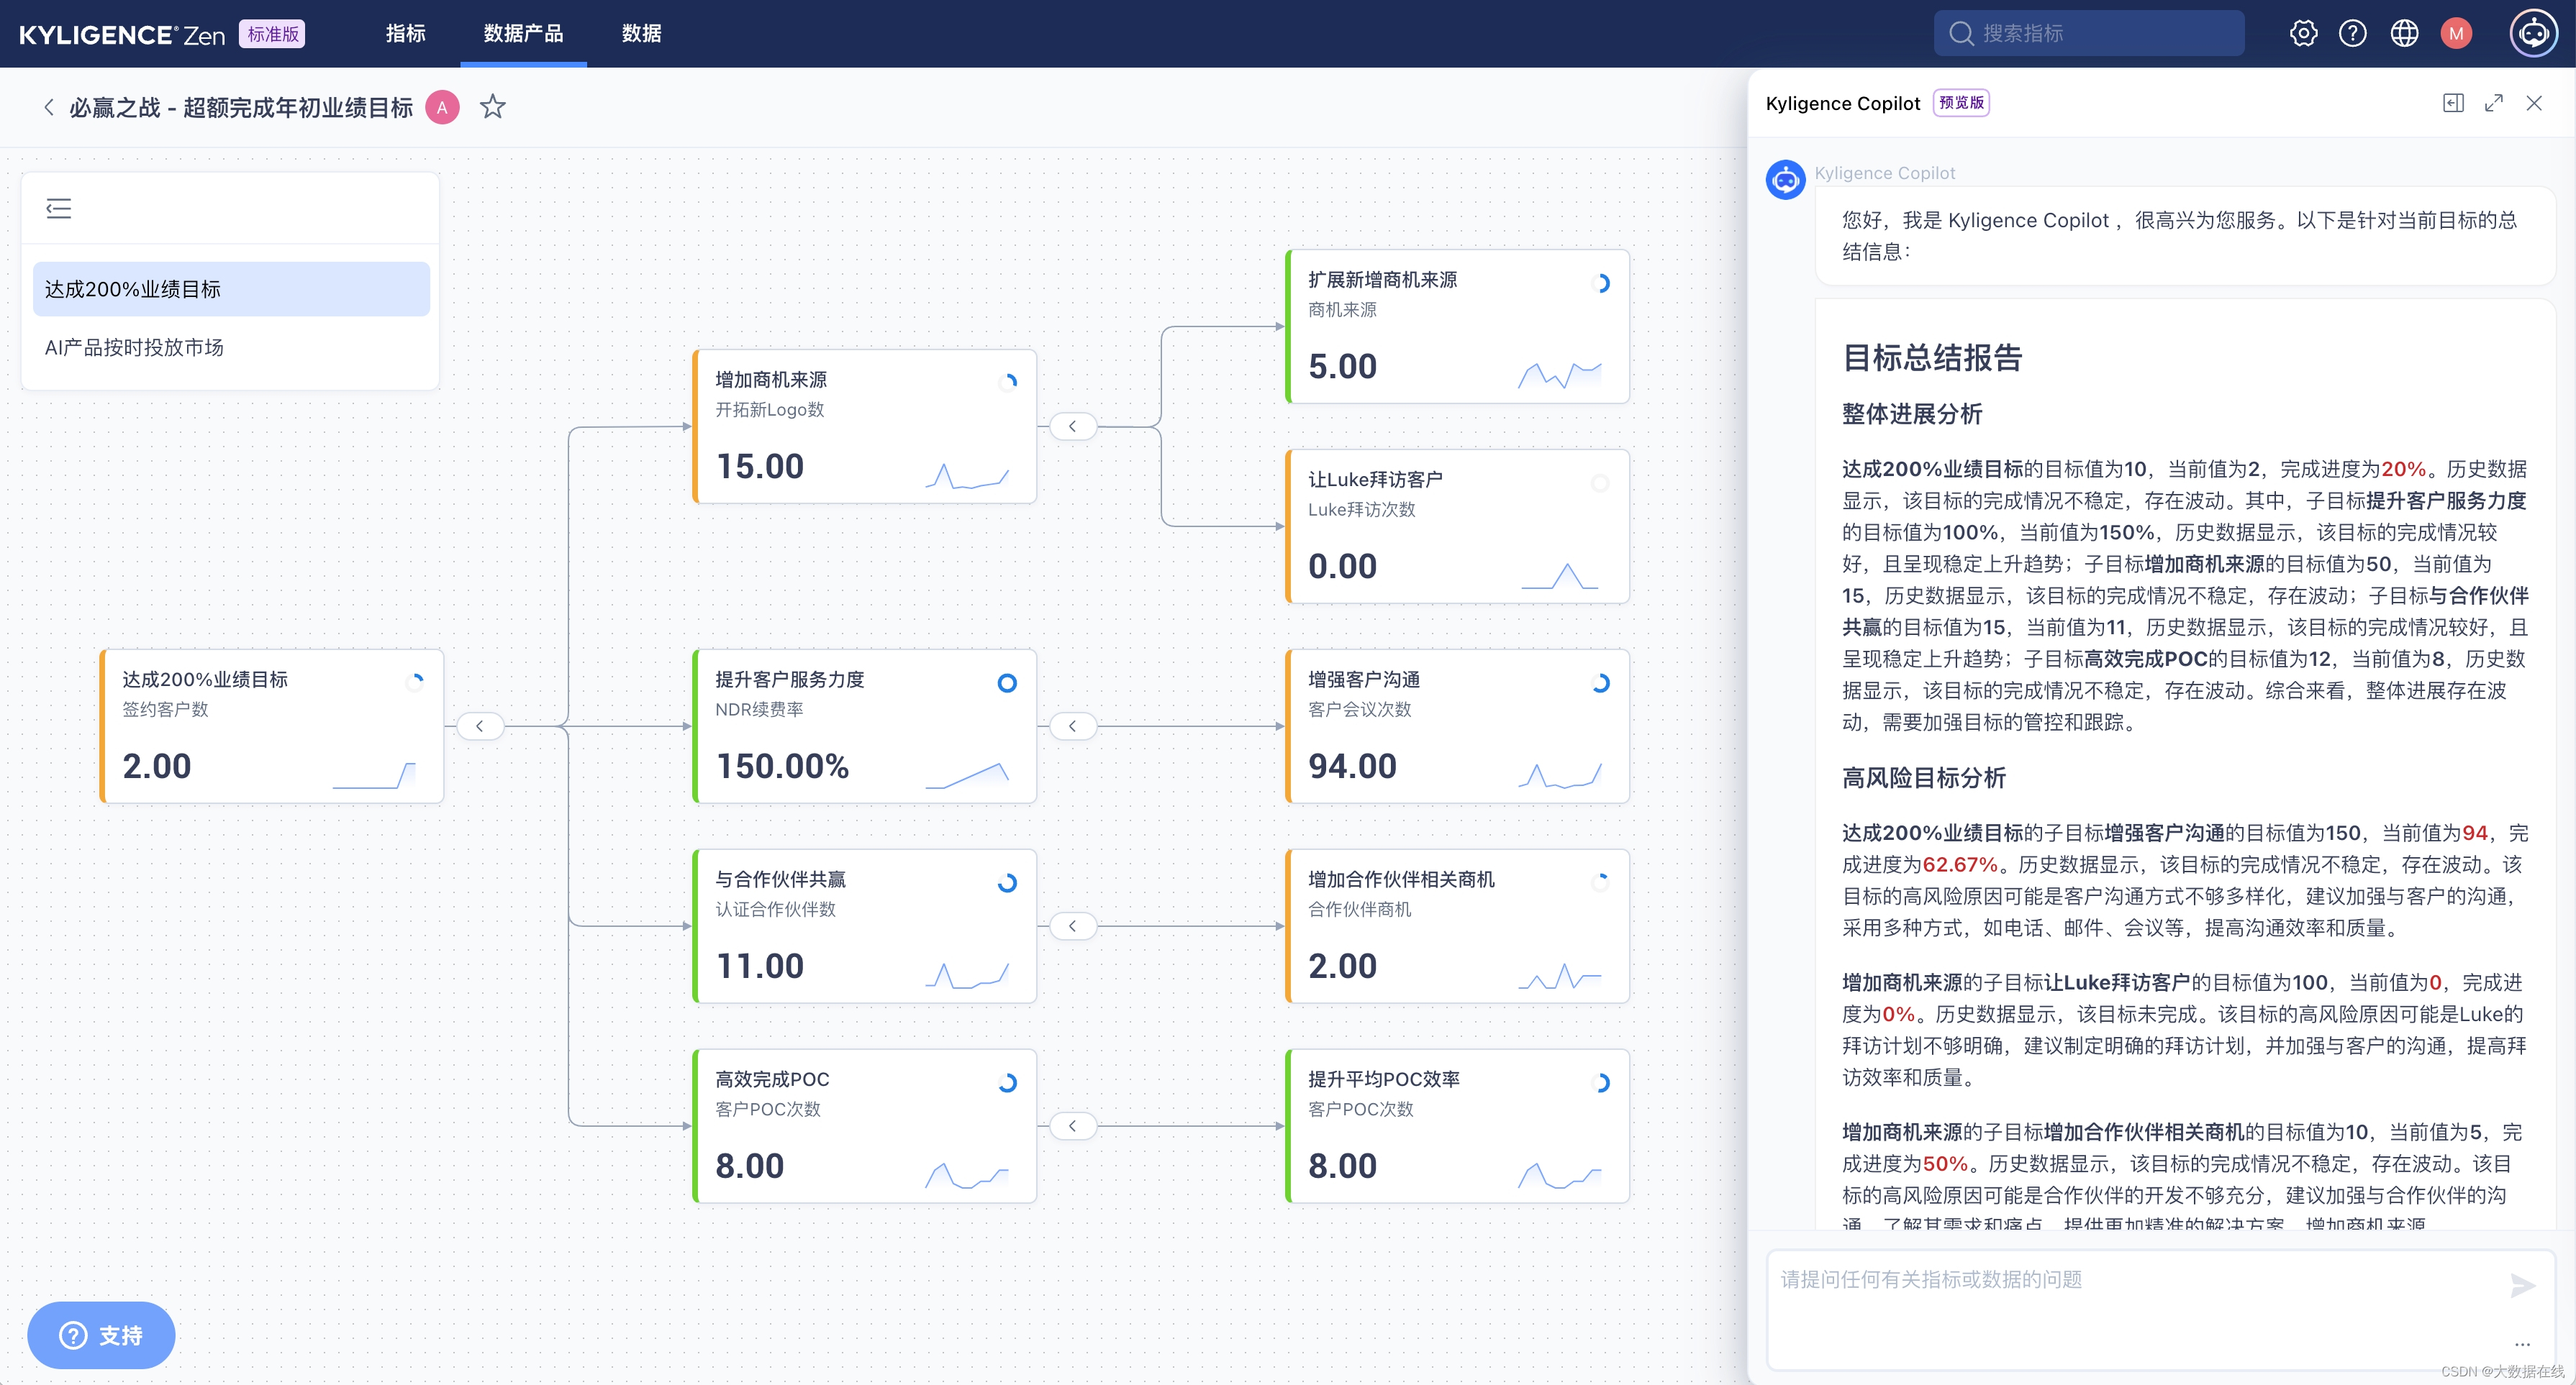Collapse children of 高效完成POC node

click(1072, 1126)
